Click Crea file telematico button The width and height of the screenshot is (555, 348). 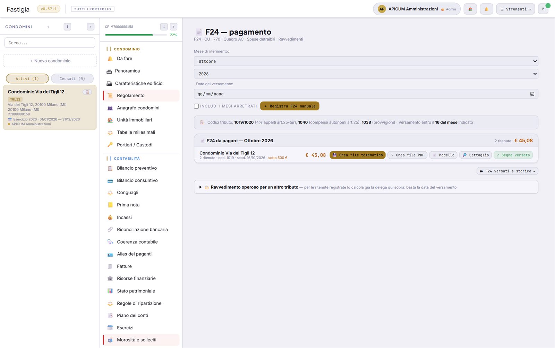coord(358,155)
